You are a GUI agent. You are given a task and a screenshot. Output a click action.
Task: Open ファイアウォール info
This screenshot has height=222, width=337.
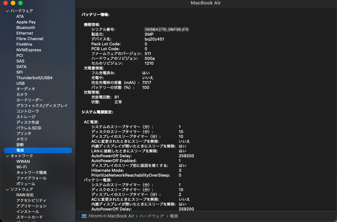click(31, 178)
